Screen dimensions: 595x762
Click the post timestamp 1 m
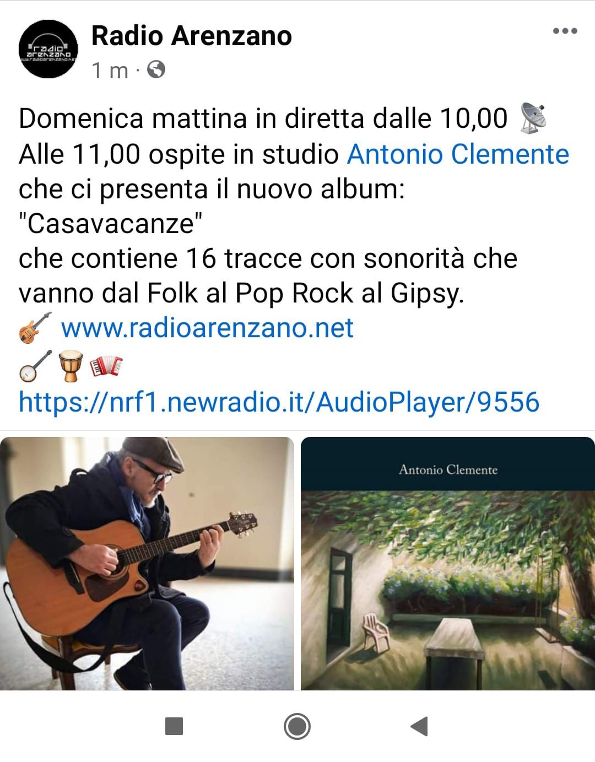coord(110,70)
